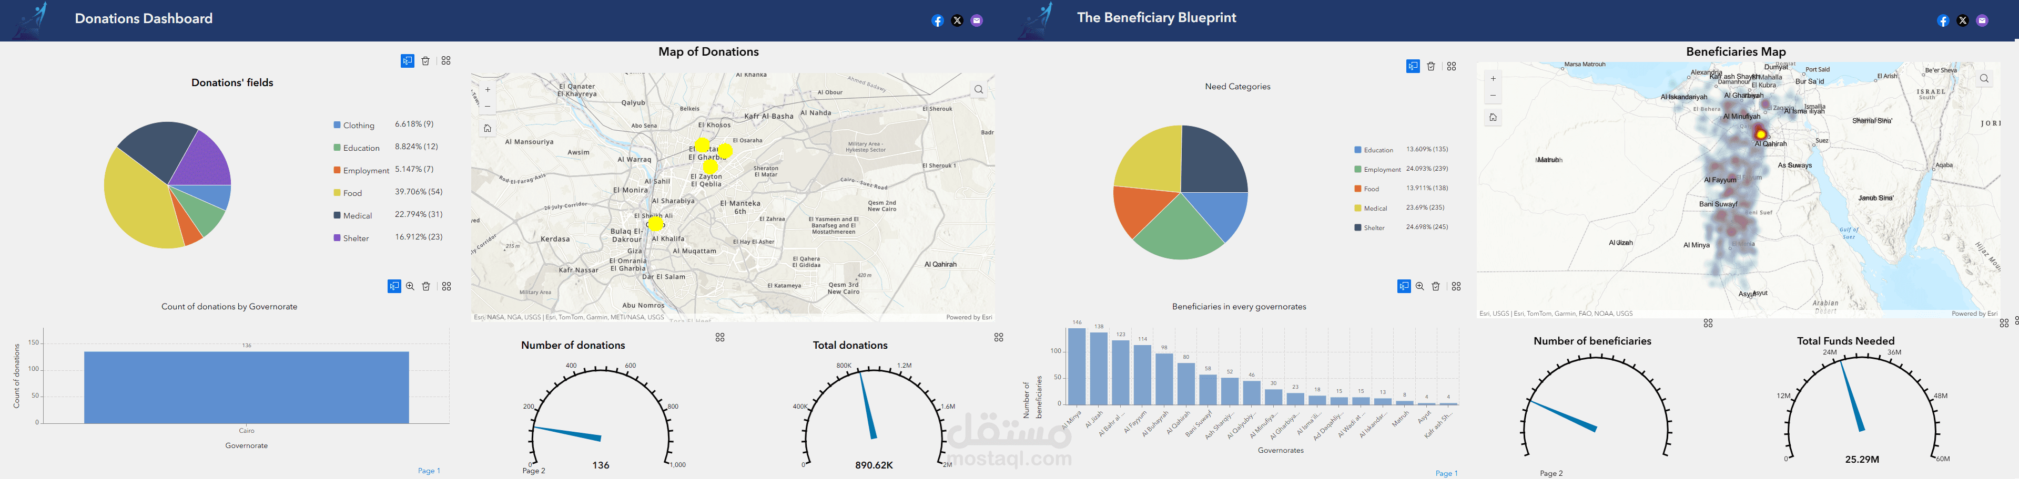Open the X icon in Donations Dashboard header

(957, 21)
